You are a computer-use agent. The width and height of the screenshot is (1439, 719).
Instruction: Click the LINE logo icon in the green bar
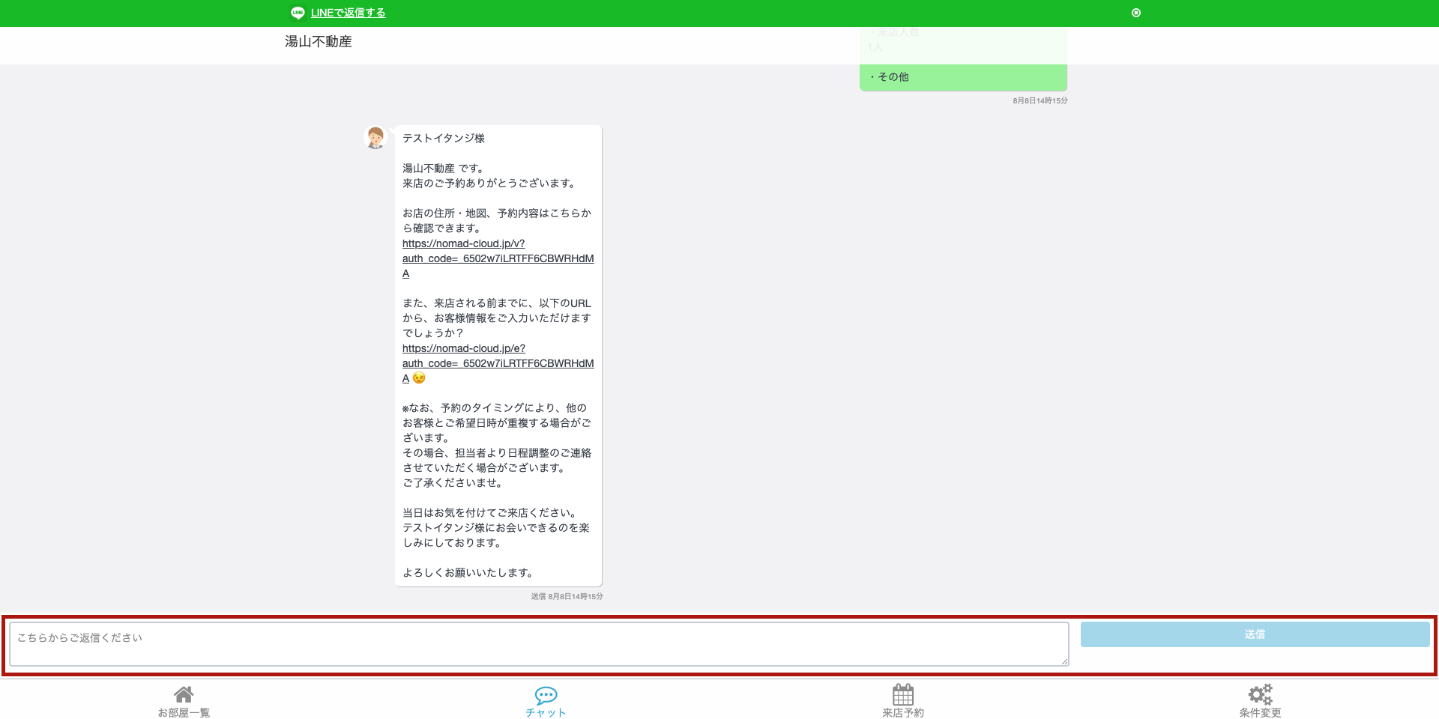click(298, 13)
